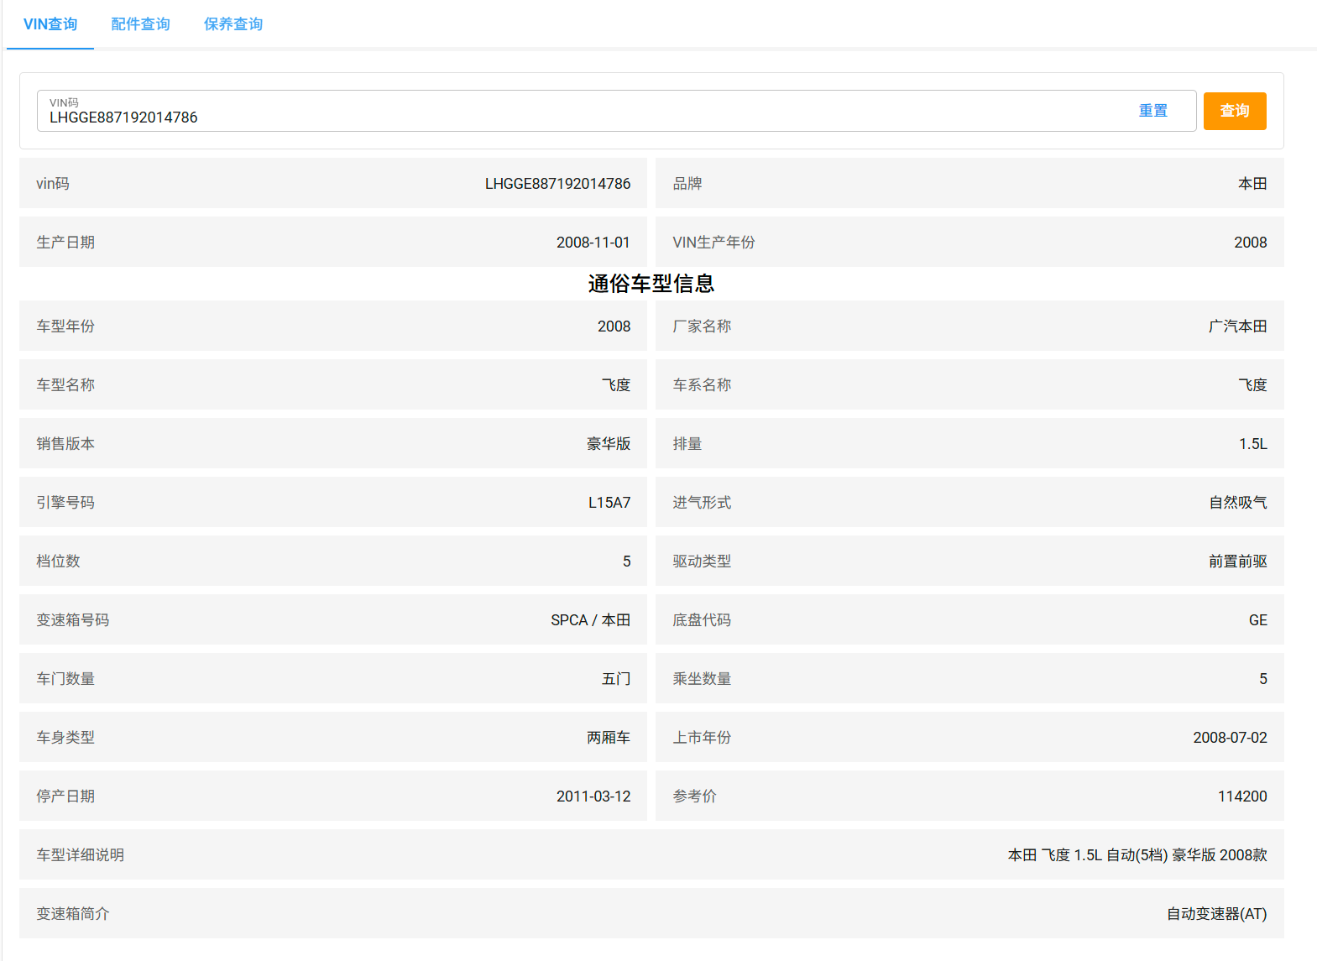Click the 车型年份 label
Image resolution: width=1317 pixels, height=961 pixels.
tap(65, 326)
